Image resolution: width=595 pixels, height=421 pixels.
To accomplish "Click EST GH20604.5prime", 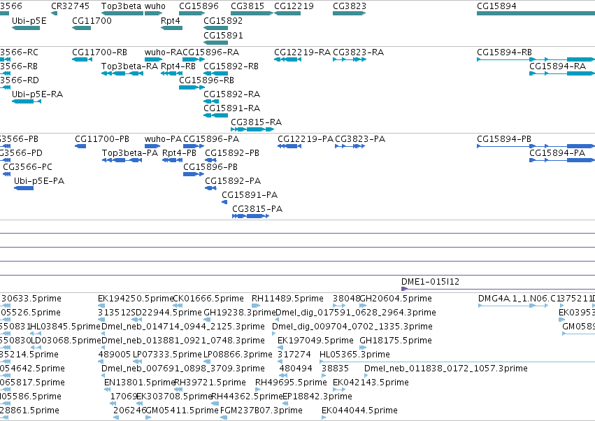I will tap(363, 306).
